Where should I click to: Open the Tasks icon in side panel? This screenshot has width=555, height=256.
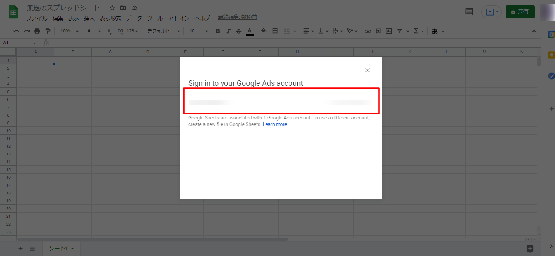[x=552, y=76]
